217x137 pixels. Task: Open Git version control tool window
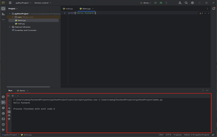[3, 130]
